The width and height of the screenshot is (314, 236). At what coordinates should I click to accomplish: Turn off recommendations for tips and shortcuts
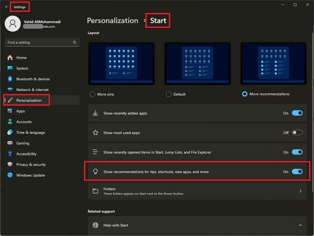point(297,172)
